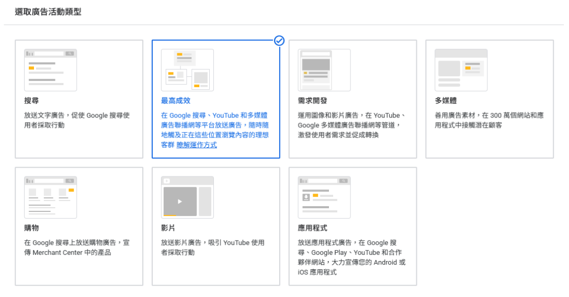Viewport: 569px width, 297px height.
Task: Click the 應用程式 campaign illustration icon
Action: (x=324, y=197)
